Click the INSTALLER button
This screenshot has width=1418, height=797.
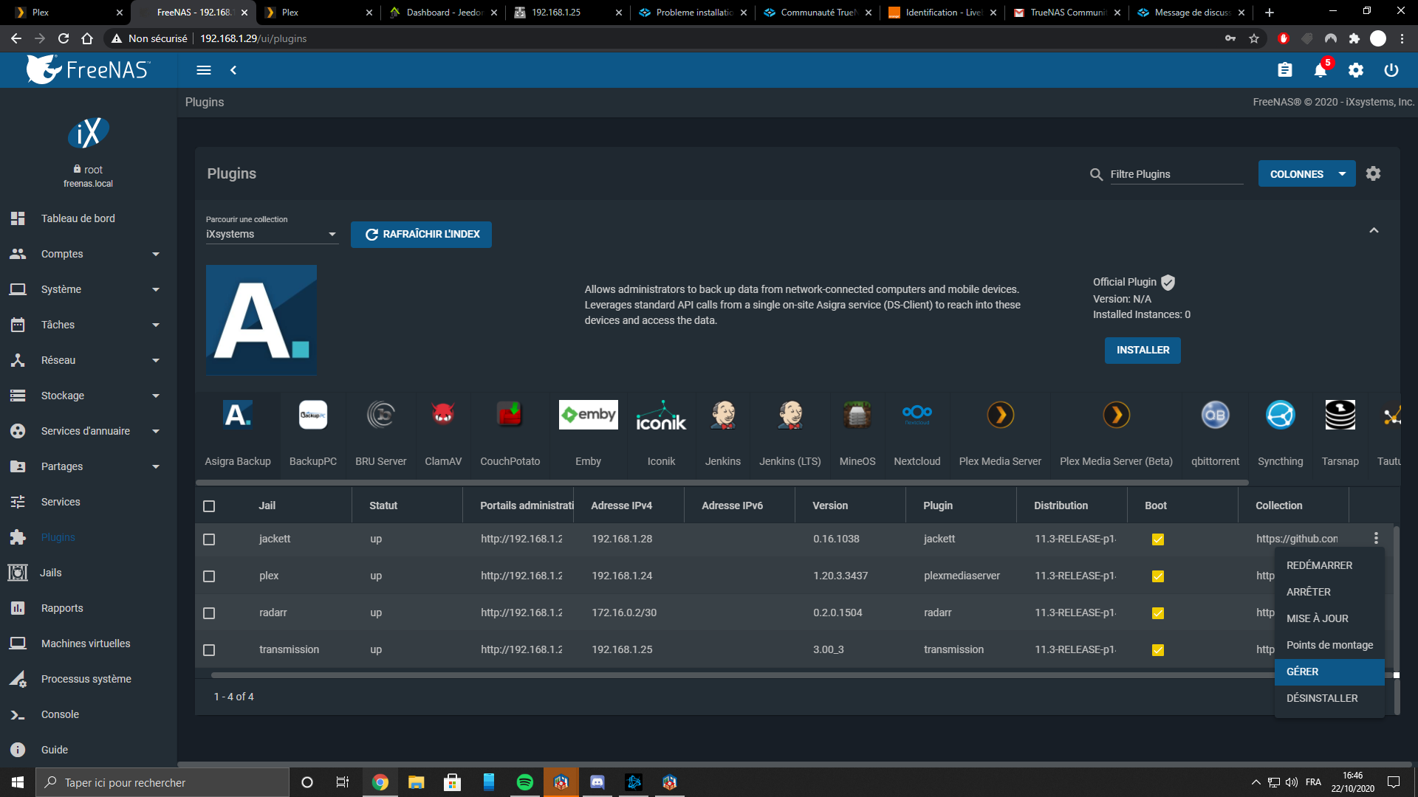tap(1143, 350)
